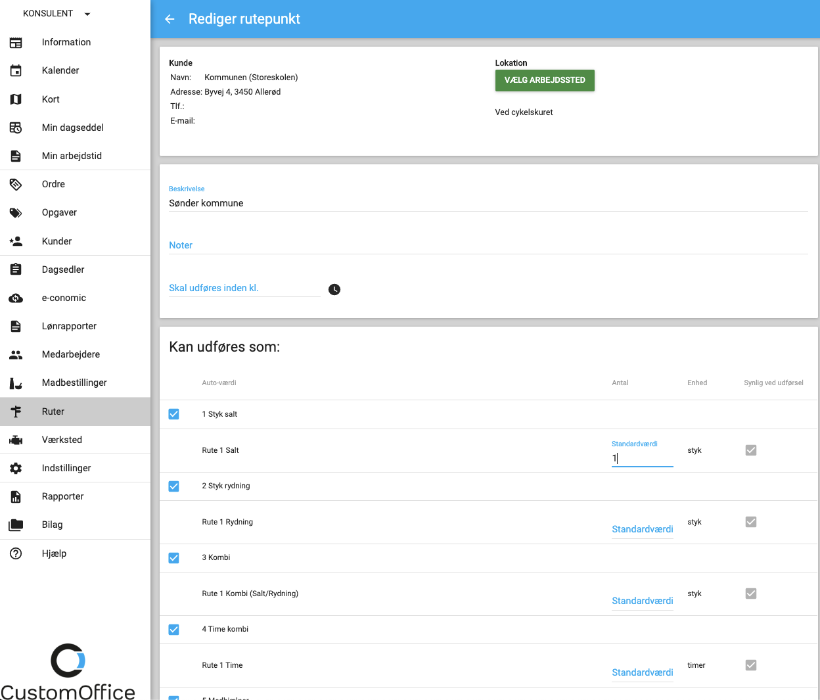
Task: Click the Værksted engine icon
Action: 16,440
